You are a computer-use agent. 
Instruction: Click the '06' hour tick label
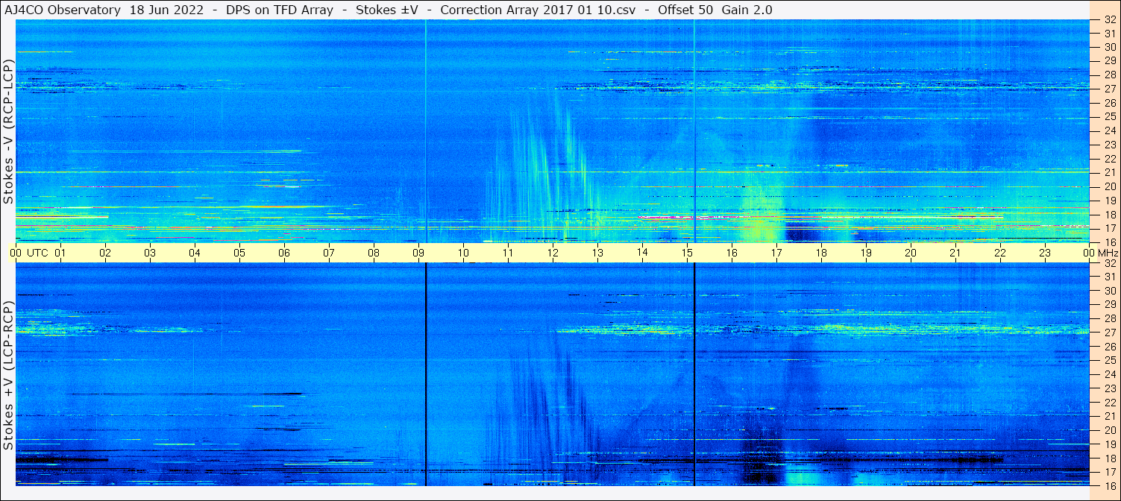pyautogui.click(x=284, y=253)
